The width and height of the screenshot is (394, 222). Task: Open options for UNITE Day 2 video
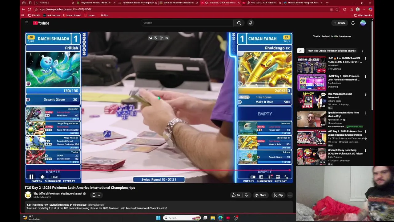coord(365,76)
